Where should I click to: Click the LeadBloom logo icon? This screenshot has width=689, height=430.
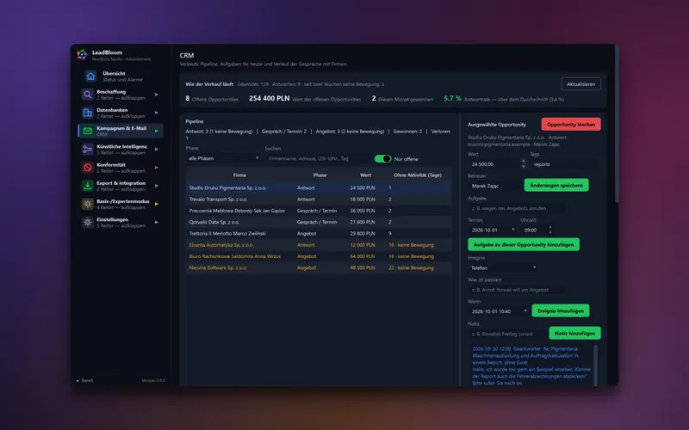coord(82,55)
